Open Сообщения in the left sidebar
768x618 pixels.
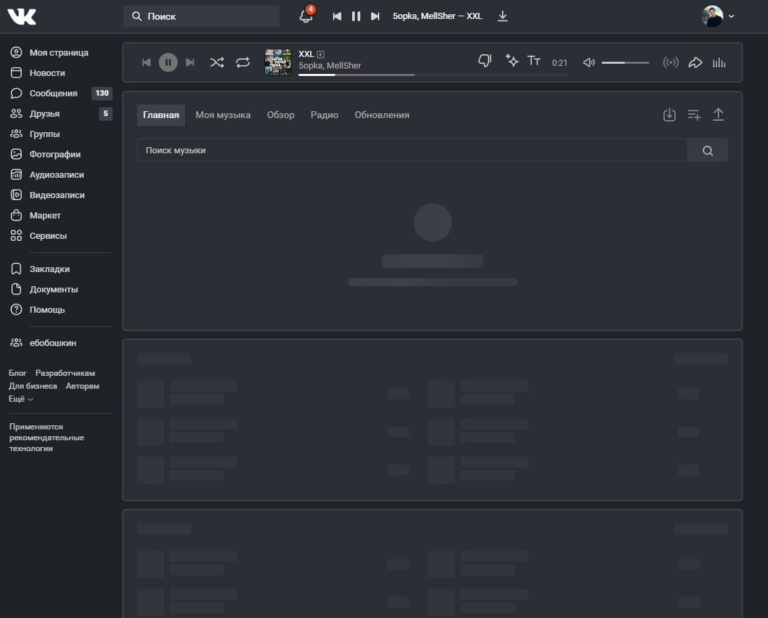(53, 93)
